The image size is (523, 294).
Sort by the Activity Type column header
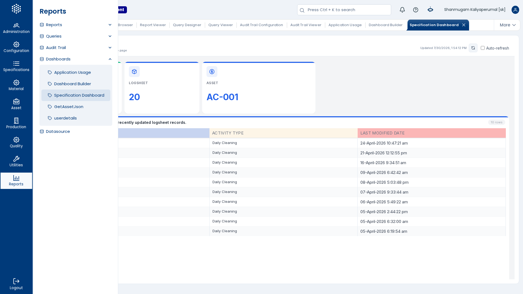click(284, 133)
